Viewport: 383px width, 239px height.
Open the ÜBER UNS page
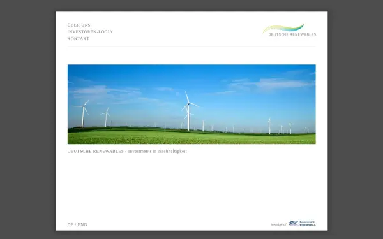[79, 25]
